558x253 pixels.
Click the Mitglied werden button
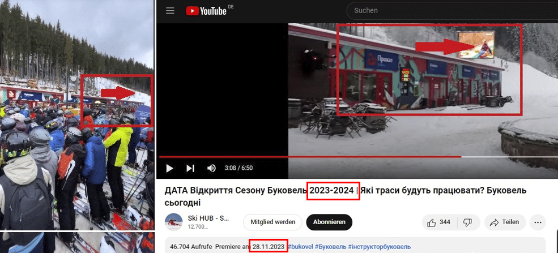point(272,222)
